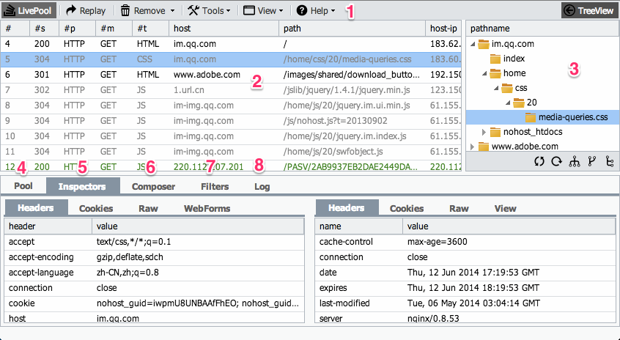The height and width of the screenshot is (340, 620).
Task: Click the media-queries.css folder icon
Action: (531, 117)
